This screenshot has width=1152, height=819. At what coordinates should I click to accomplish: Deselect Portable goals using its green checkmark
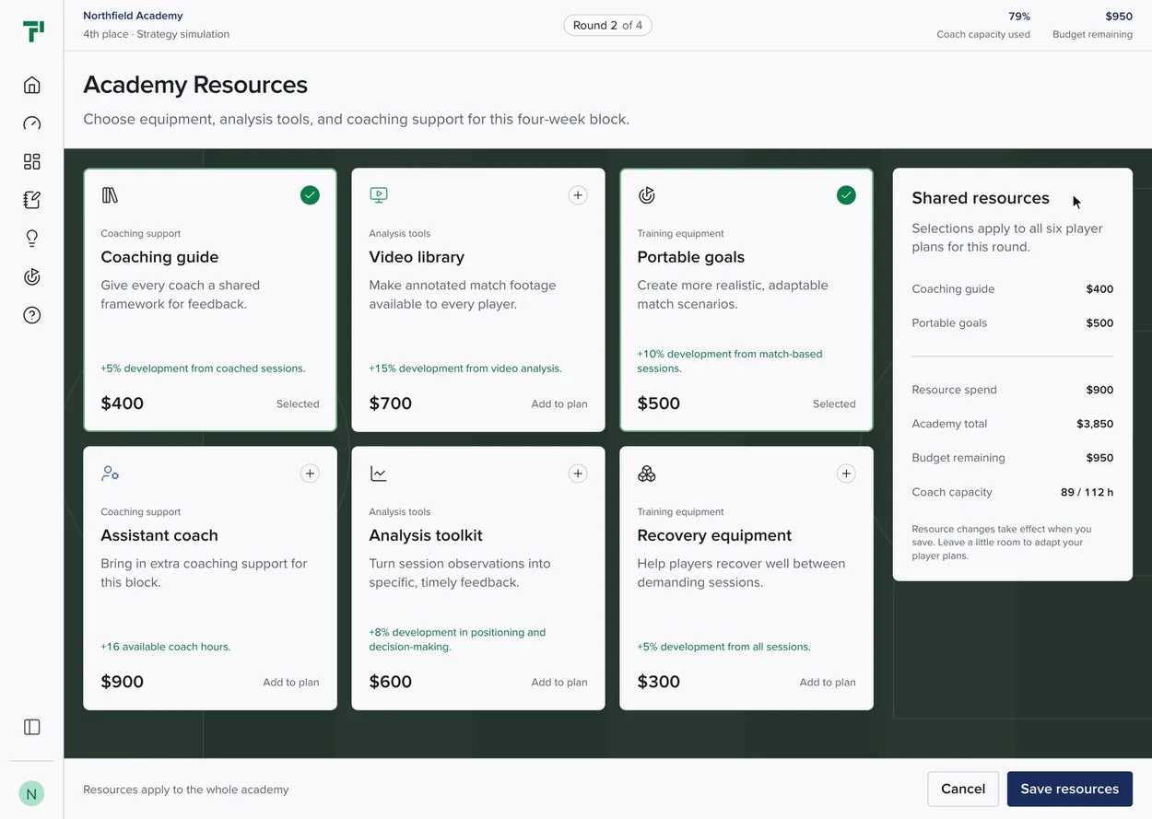click(846, 195)
